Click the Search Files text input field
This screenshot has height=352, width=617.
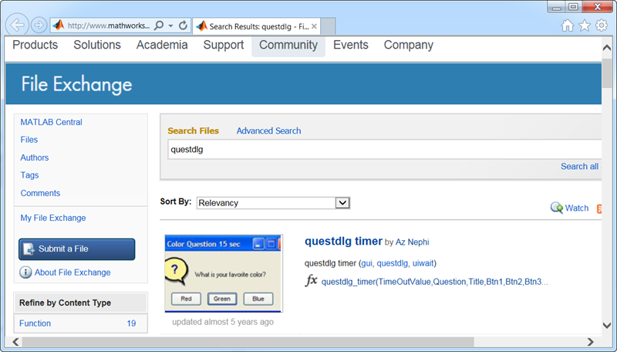click(x=382, y=149)
